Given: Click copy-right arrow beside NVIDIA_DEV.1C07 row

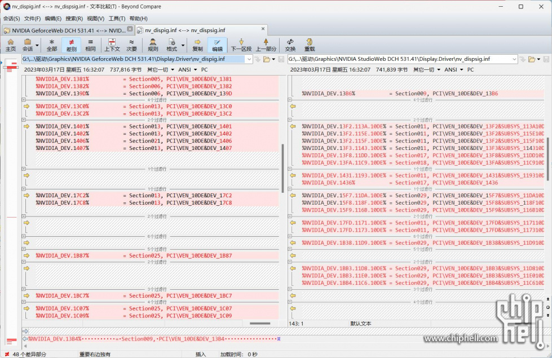Looking at the screenshot, I should 27,308.
